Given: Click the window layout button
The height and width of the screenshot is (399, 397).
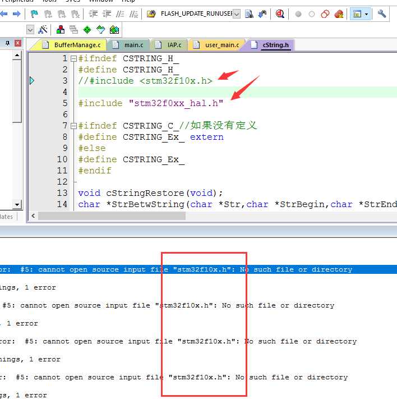Looking at the screenshot, I should tap(357, 14).
